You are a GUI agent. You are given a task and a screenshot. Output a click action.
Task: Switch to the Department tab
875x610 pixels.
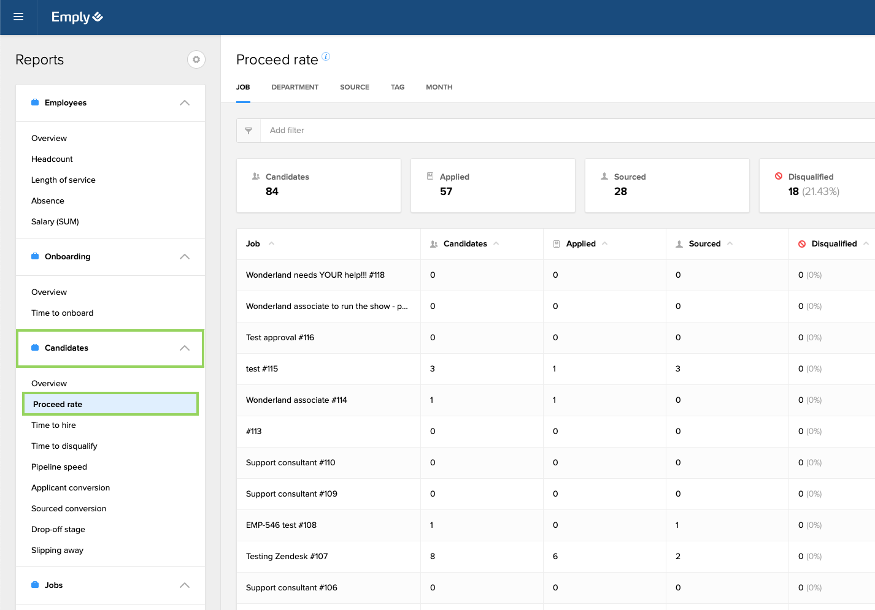point(295,87)
